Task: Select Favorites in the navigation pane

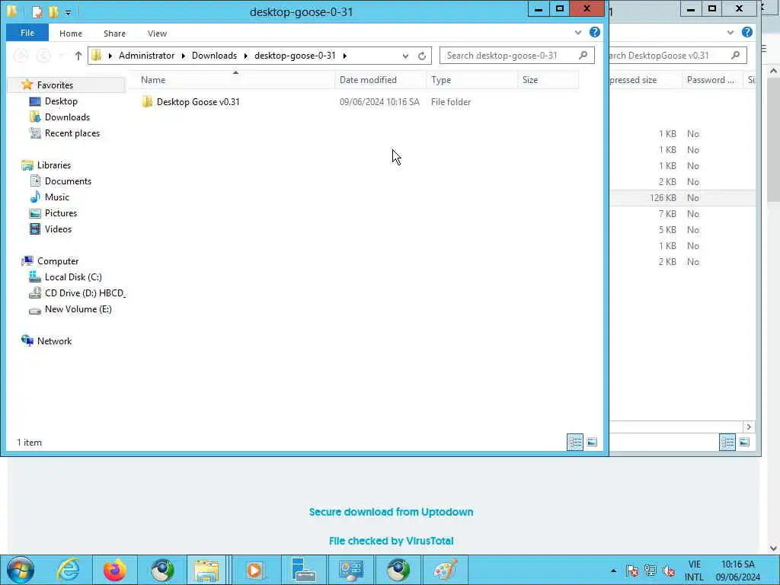Action: click(x=55, y=85)
